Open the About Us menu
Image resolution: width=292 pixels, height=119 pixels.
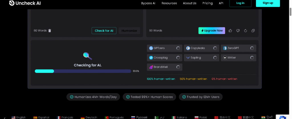[x=190, y=3]
